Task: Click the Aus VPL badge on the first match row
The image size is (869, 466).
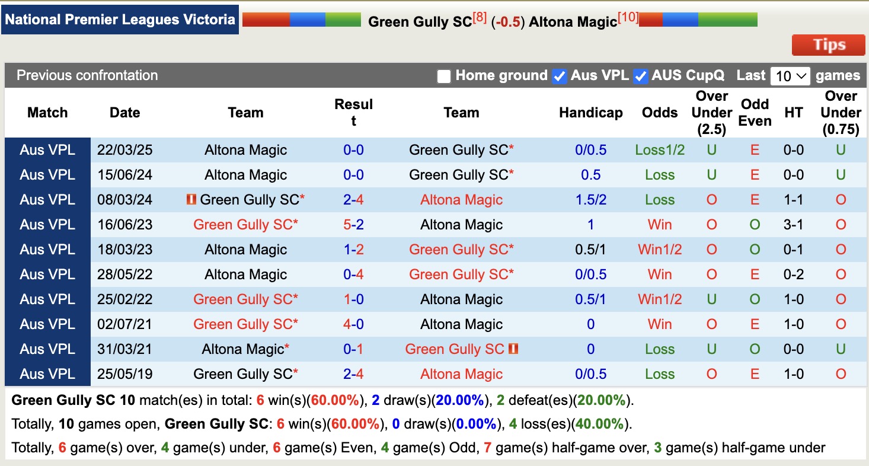Action: 47,150
